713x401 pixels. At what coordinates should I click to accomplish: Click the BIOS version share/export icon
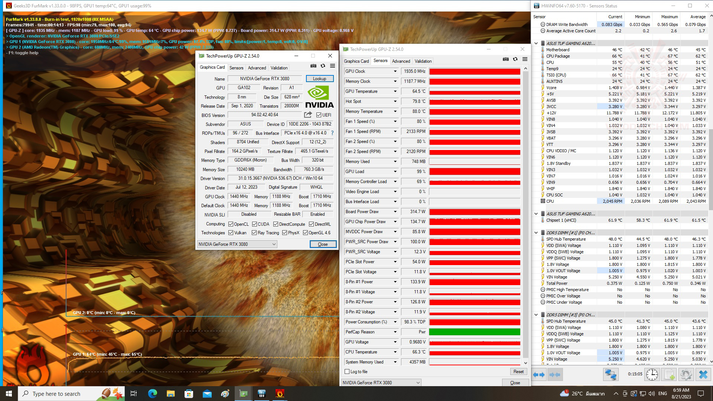308,115
